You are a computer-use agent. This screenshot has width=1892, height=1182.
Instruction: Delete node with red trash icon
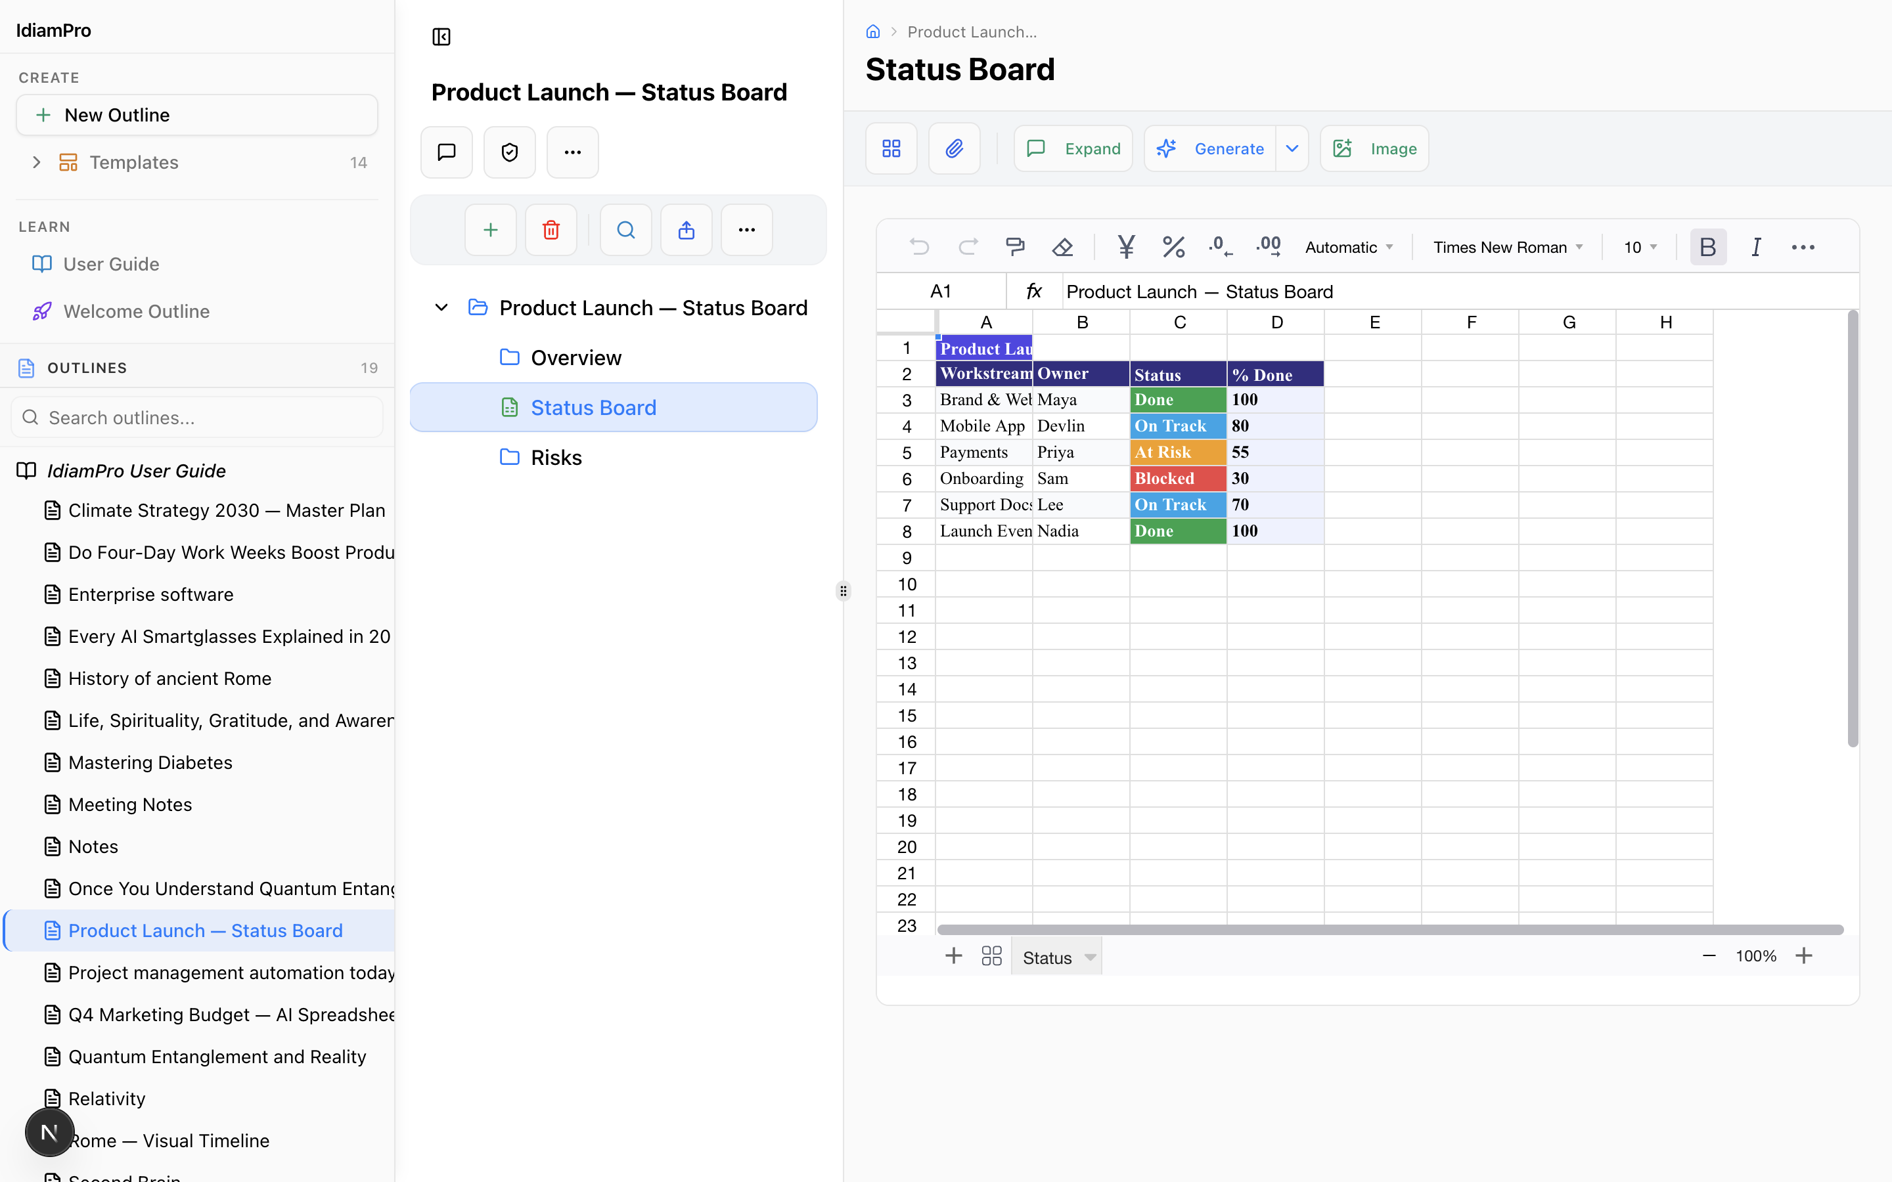coord(551,230)
